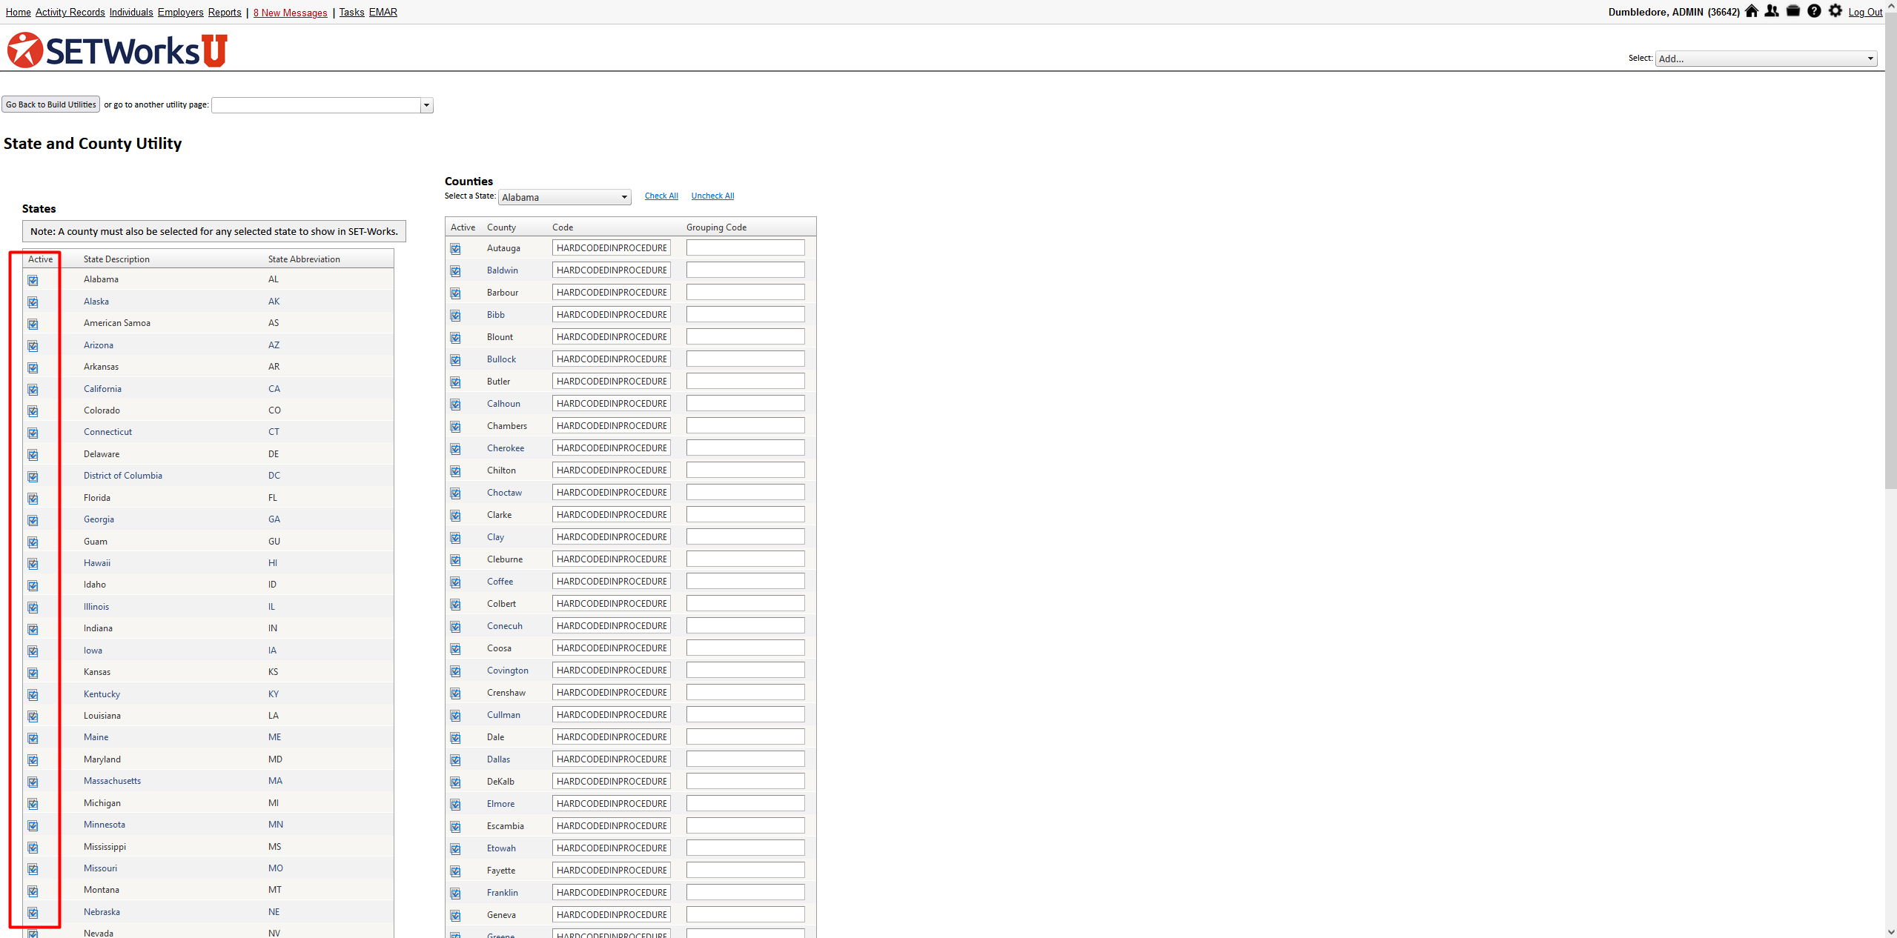The image size is (1897, 938).
Task: Click the MN abbreviation cell
Action: point(276,825)
